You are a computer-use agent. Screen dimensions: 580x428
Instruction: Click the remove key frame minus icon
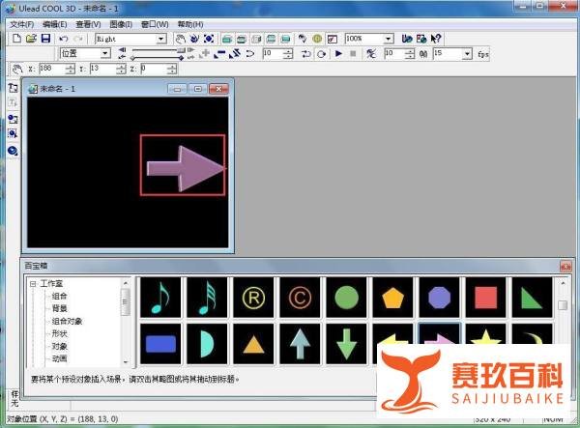click(x=219, y=53)
